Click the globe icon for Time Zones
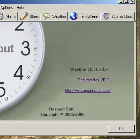Viewport: 140px width, 139px height. 73,16
